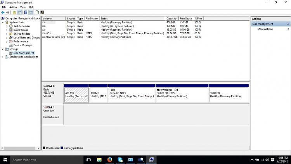
Task: Select the New Volume (D:) row in list
Action: [x=122, y=37]
